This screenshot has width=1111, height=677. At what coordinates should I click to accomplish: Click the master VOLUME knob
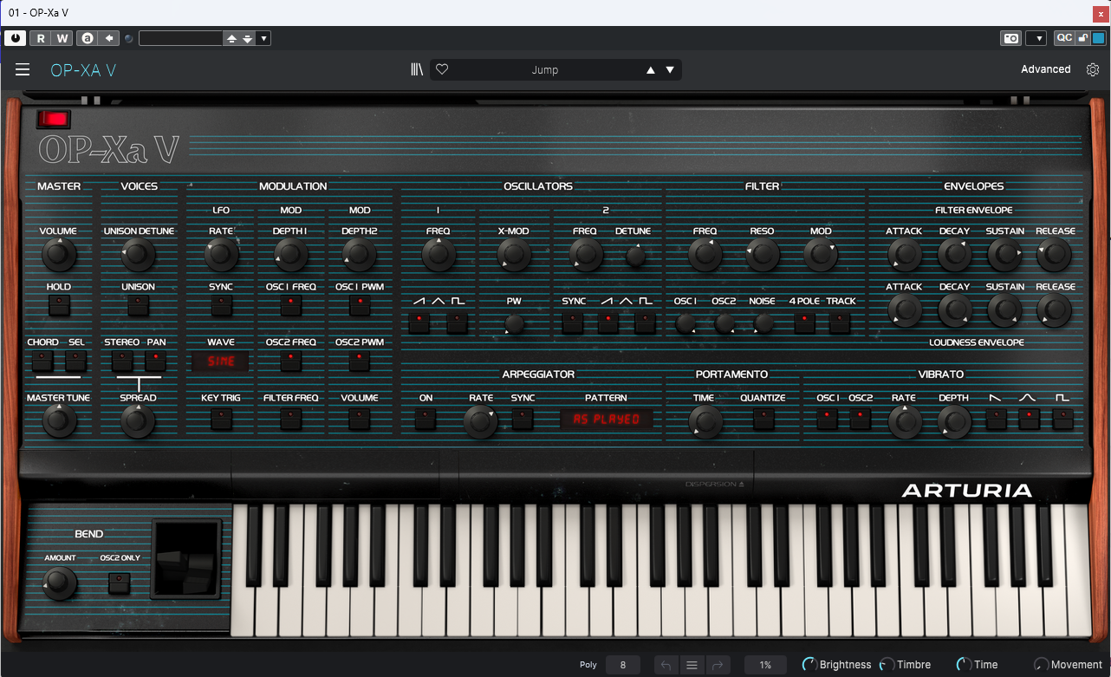(x=58, y=254)
